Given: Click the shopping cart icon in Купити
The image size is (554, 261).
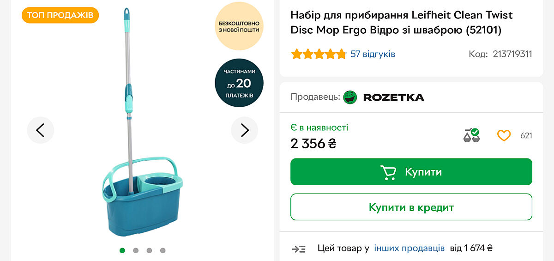Looking at the screenshot, I should [x=388, y=172].
